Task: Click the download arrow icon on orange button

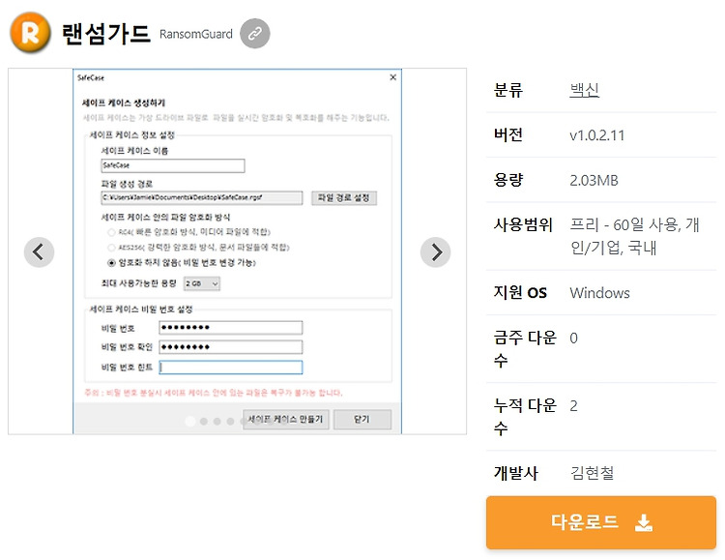Action: pos(644,523)
